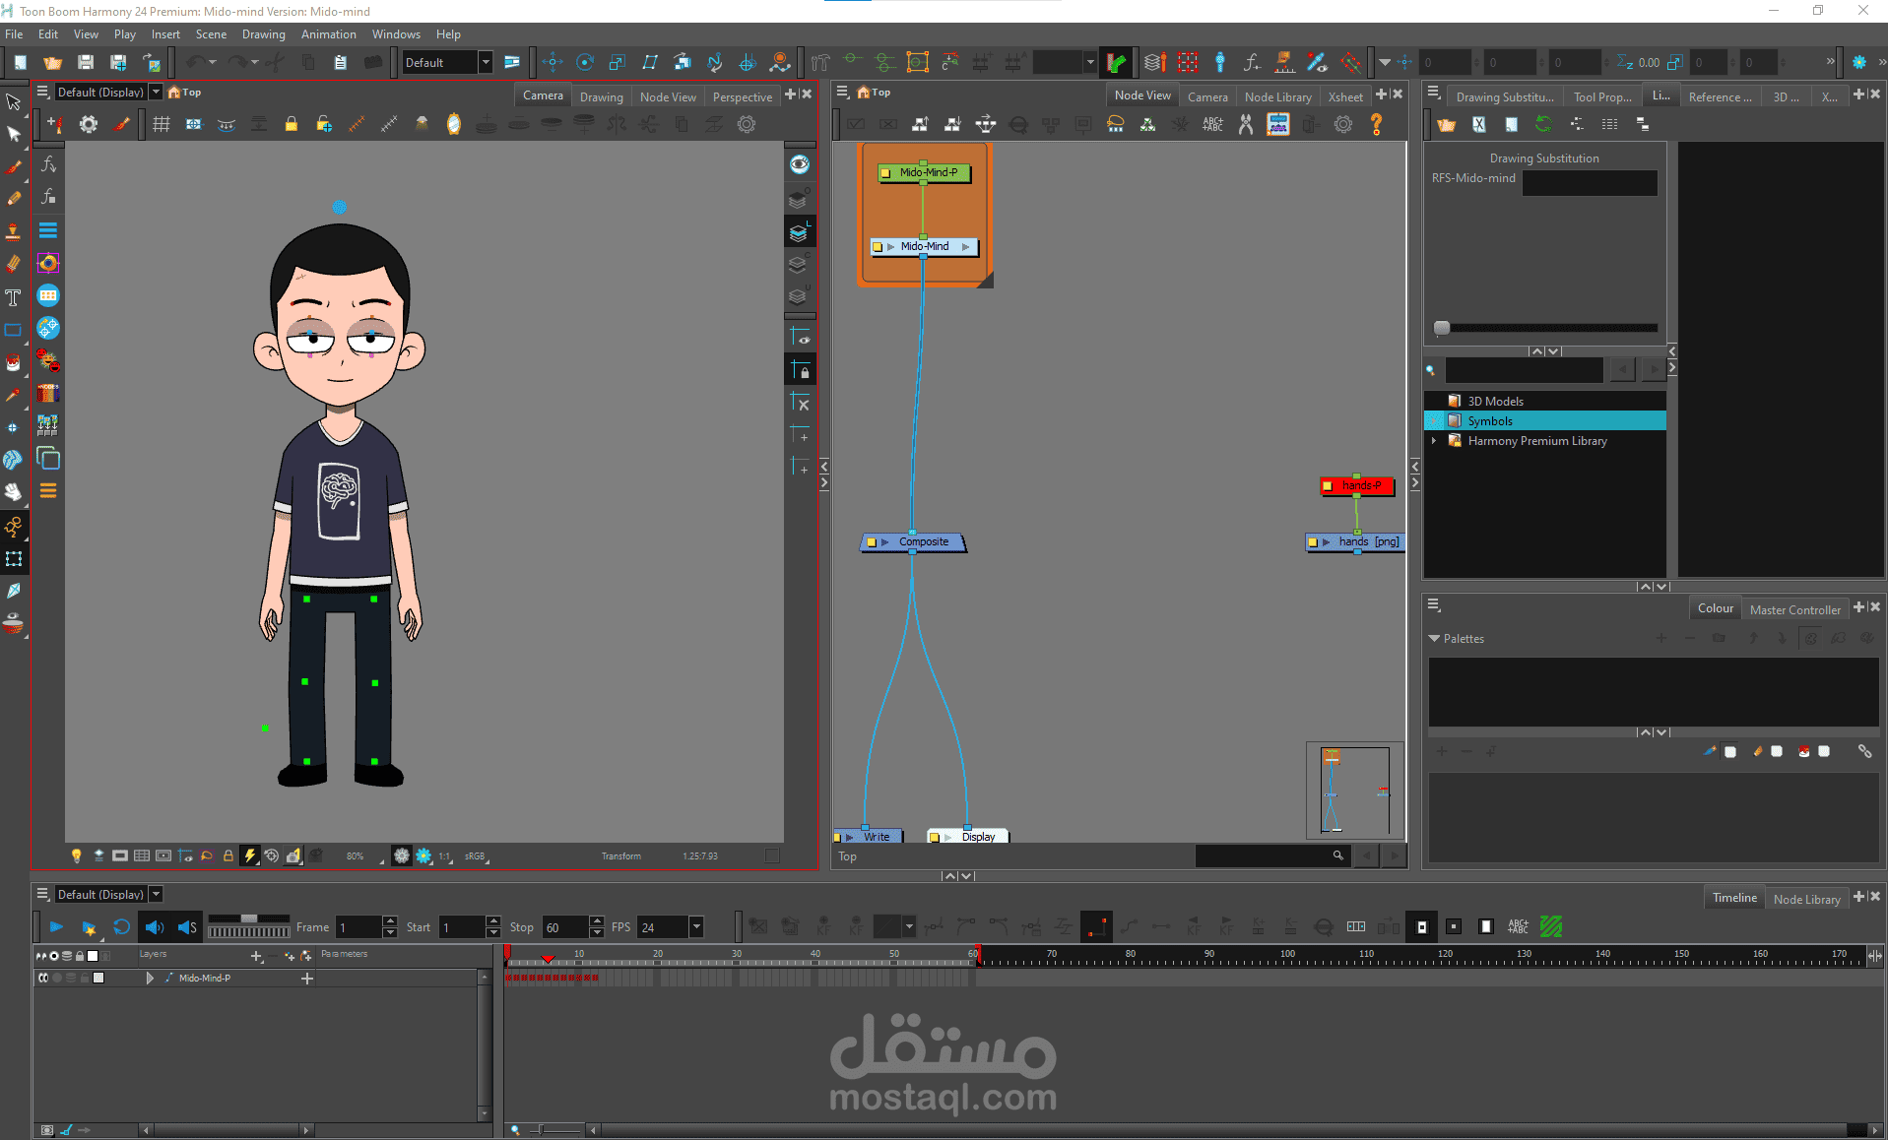Toggle yellow enable box on hands-P node
This screenshot has width=1888, height=1140.
[1328, 486]
